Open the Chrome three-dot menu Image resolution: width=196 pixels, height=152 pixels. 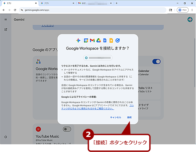[192, 10]
